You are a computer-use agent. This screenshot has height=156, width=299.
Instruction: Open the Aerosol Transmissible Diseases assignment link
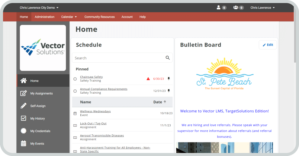tap(102, 136)
